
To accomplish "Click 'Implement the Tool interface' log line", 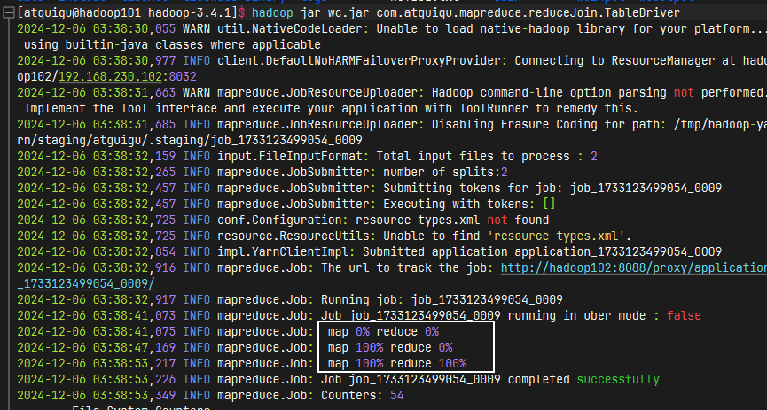I will pos(331,109).
